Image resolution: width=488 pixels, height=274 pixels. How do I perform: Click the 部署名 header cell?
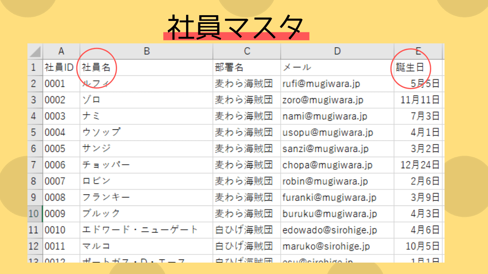(x=229, y=68)
